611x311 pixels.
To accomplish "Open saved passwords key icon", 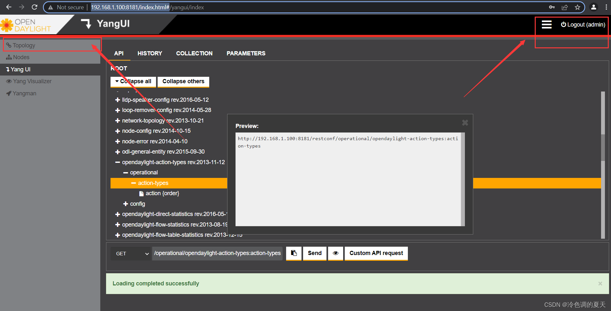I will pos(552,7).
